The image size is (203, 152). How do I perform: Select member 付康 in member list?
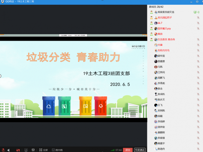160,45
